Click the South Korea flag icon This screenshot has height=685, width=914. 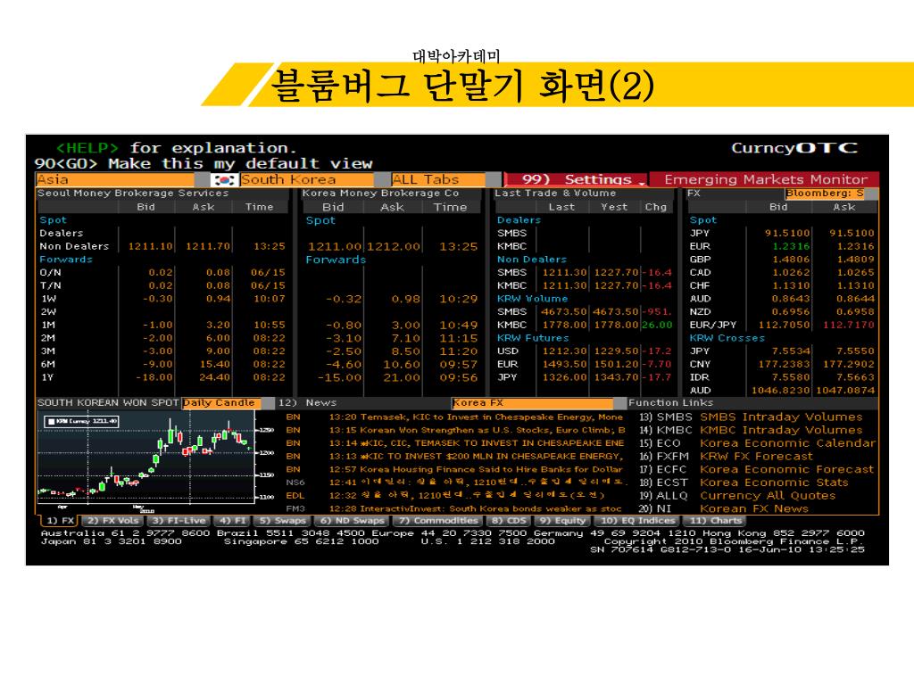click(x=225, y=180)
